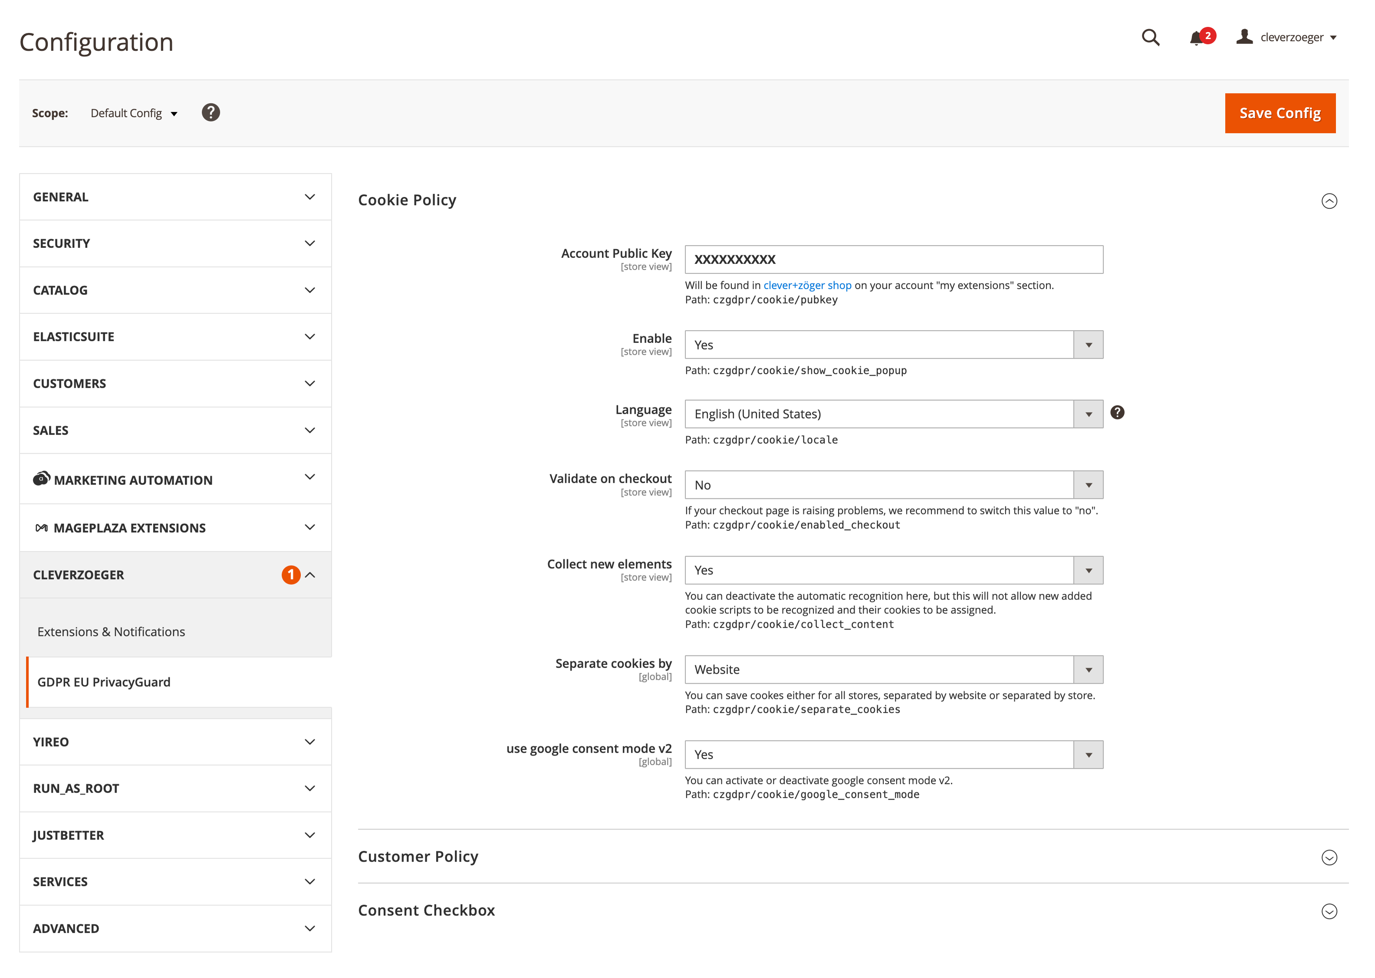This screenshot has width=1375, height=978.
Task: Open the Separate cookies by dropdown
Action: pos(893,670)
